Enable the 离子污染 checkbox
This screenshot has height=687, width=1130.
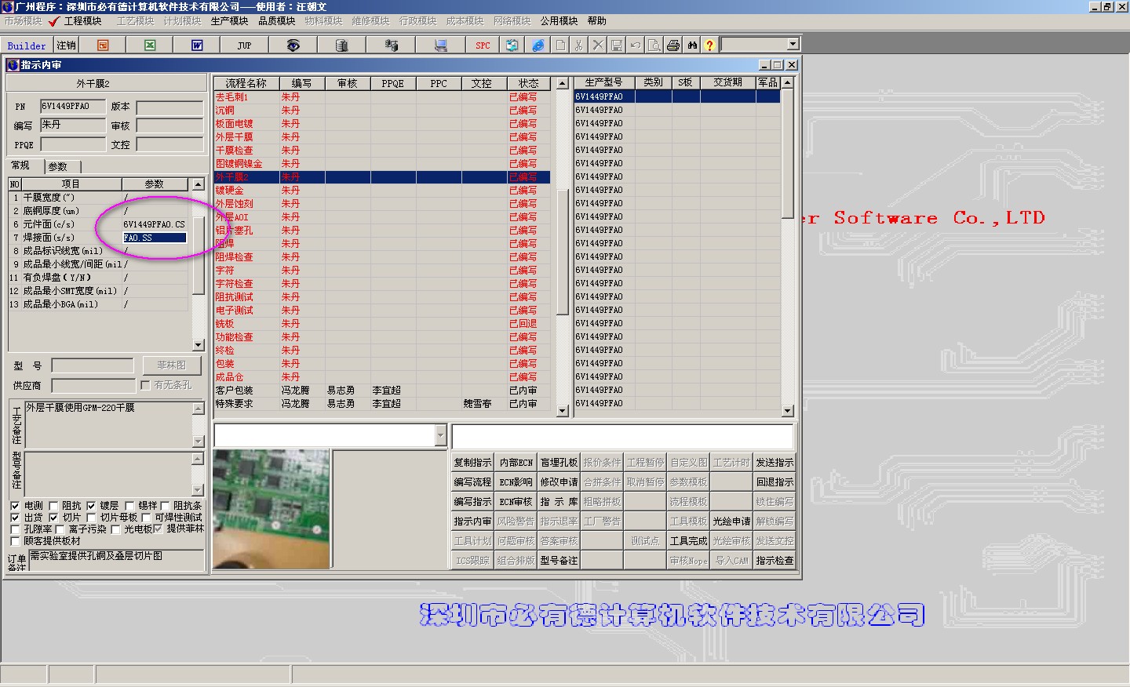(x=60, y=529)
